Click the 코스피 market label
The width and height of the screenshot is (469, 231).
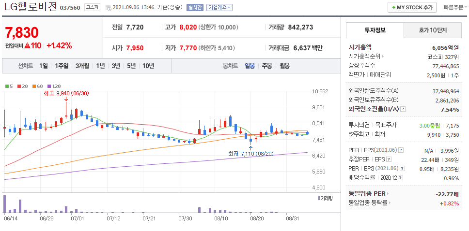[93, 7]
